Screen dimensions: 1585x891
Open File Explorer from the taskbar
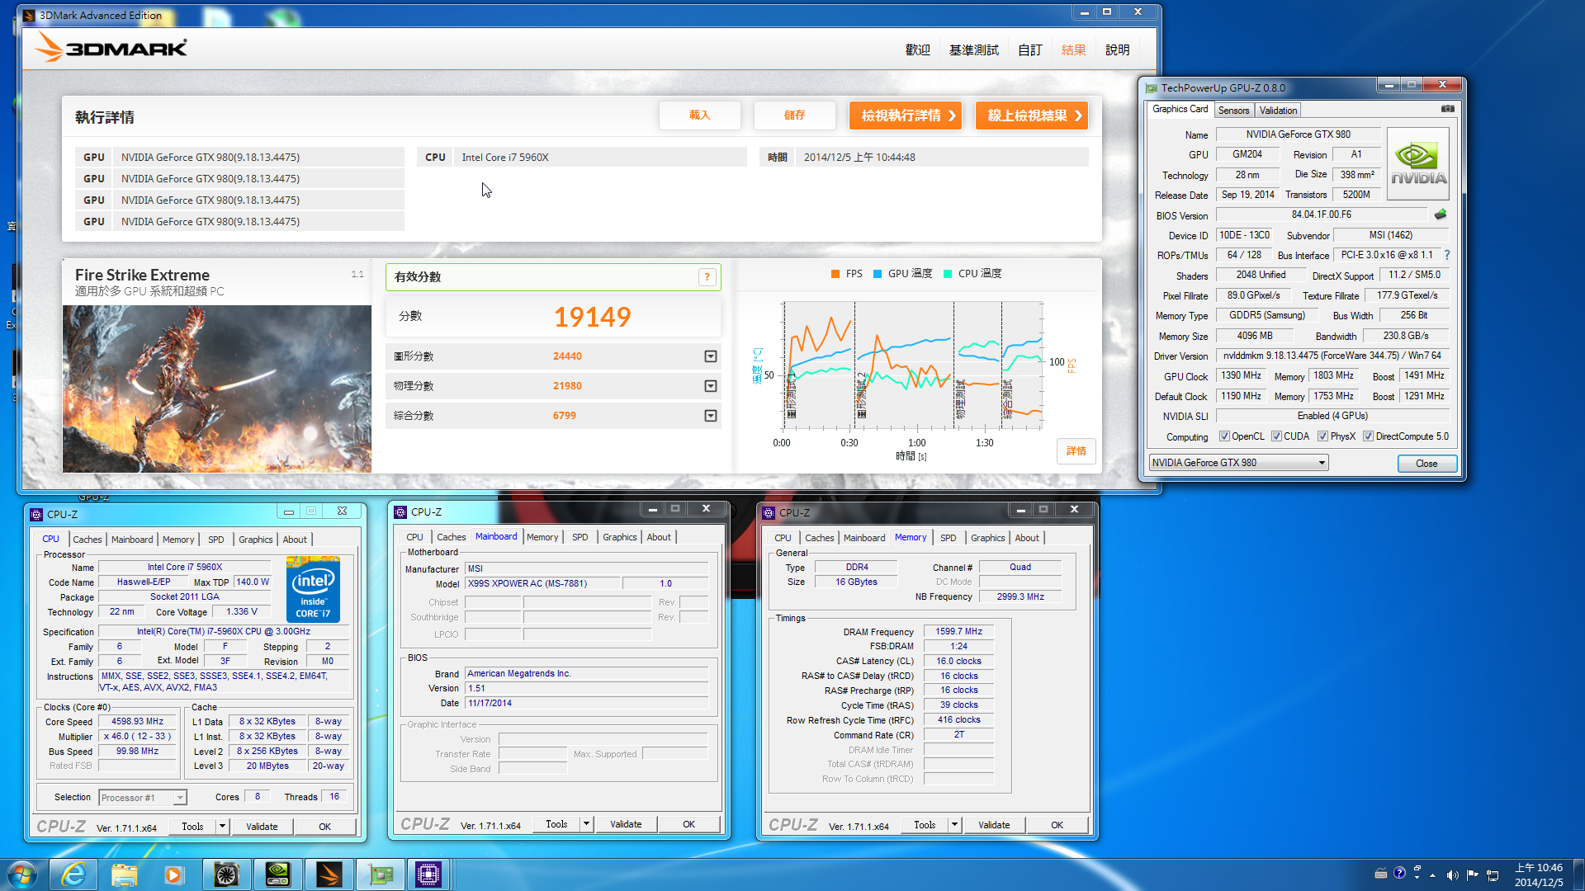pos(124,874)
